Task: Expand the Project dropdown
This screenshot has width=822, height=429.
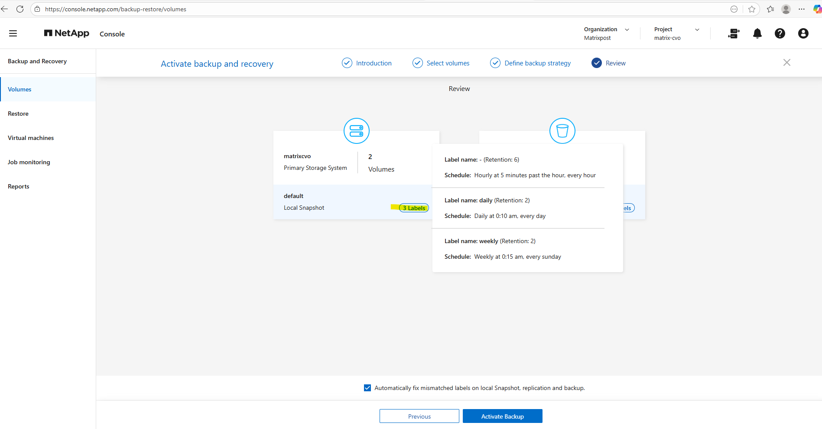Action: click(x=697, y=29)
